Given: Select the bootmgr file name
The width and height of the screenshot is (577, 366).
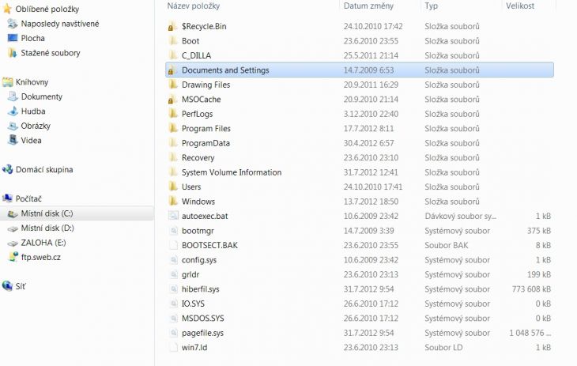Looking at the screenshot, I should coord(198,231).
